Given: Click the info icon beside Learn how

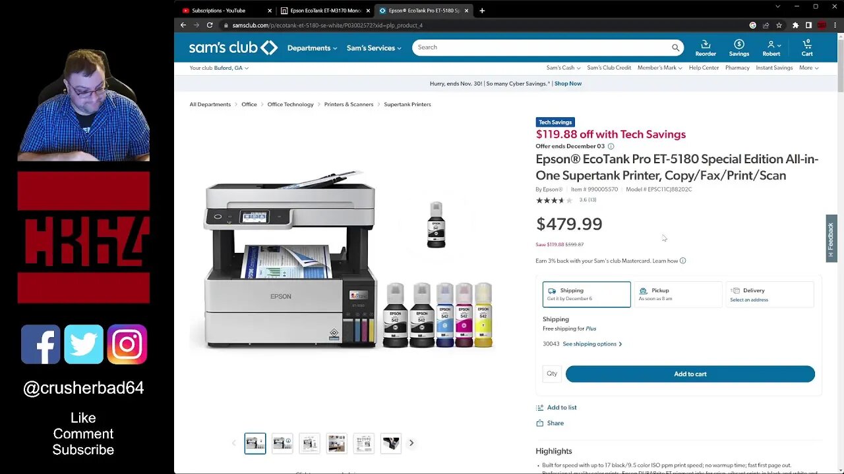Looking at the screenshot, I should [682, 261].
